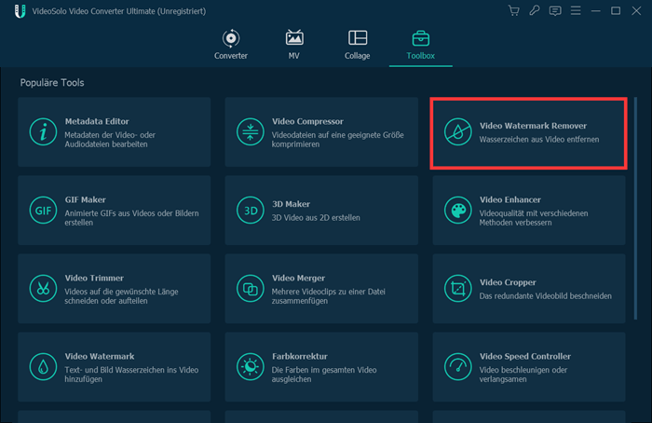
Task: Open Metadata Editor title text
Action: (97, 121)
